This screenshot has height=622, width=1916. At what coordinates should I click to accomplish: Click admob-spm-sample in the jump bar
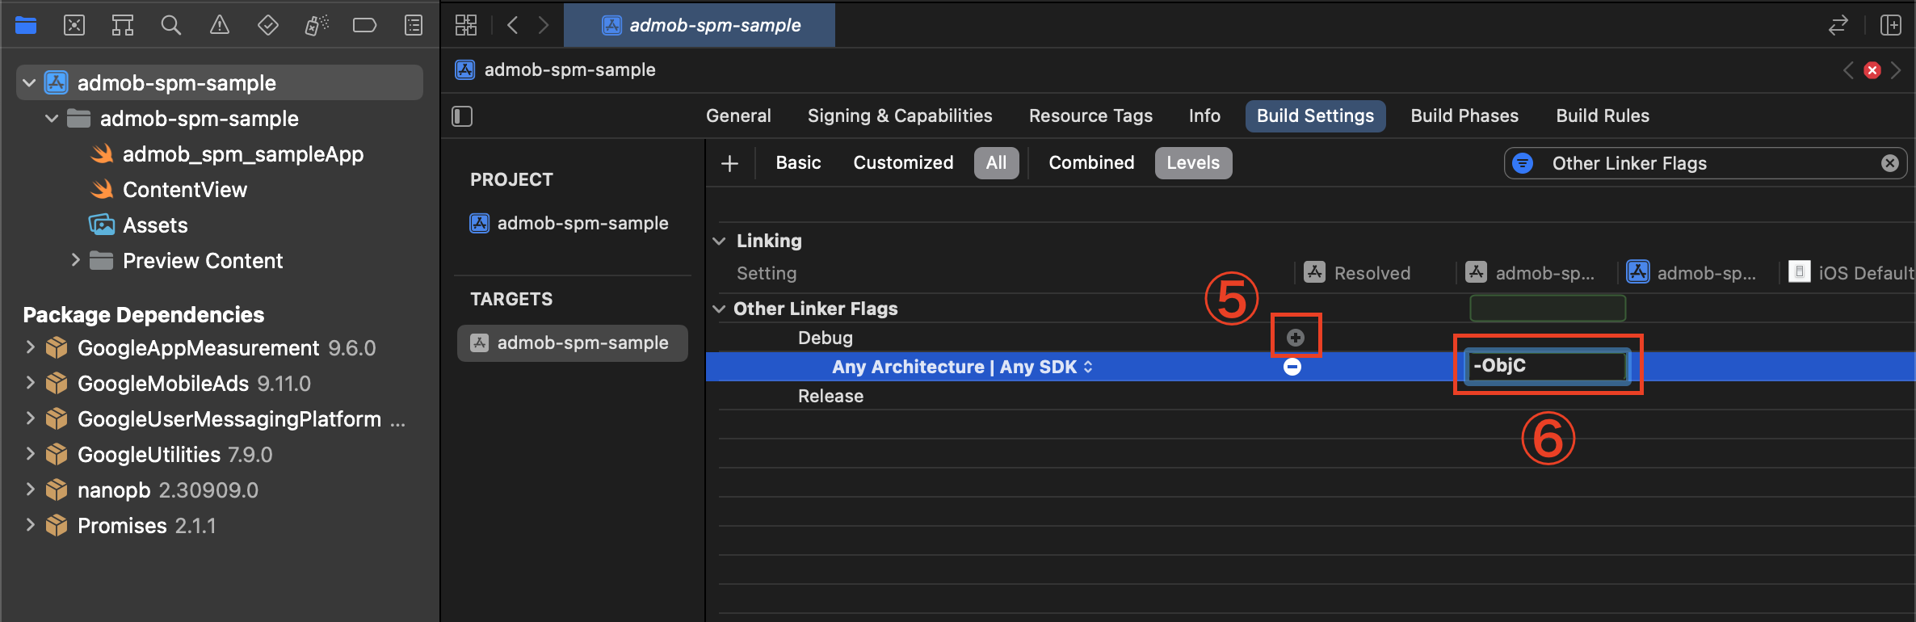pos(556,70)
